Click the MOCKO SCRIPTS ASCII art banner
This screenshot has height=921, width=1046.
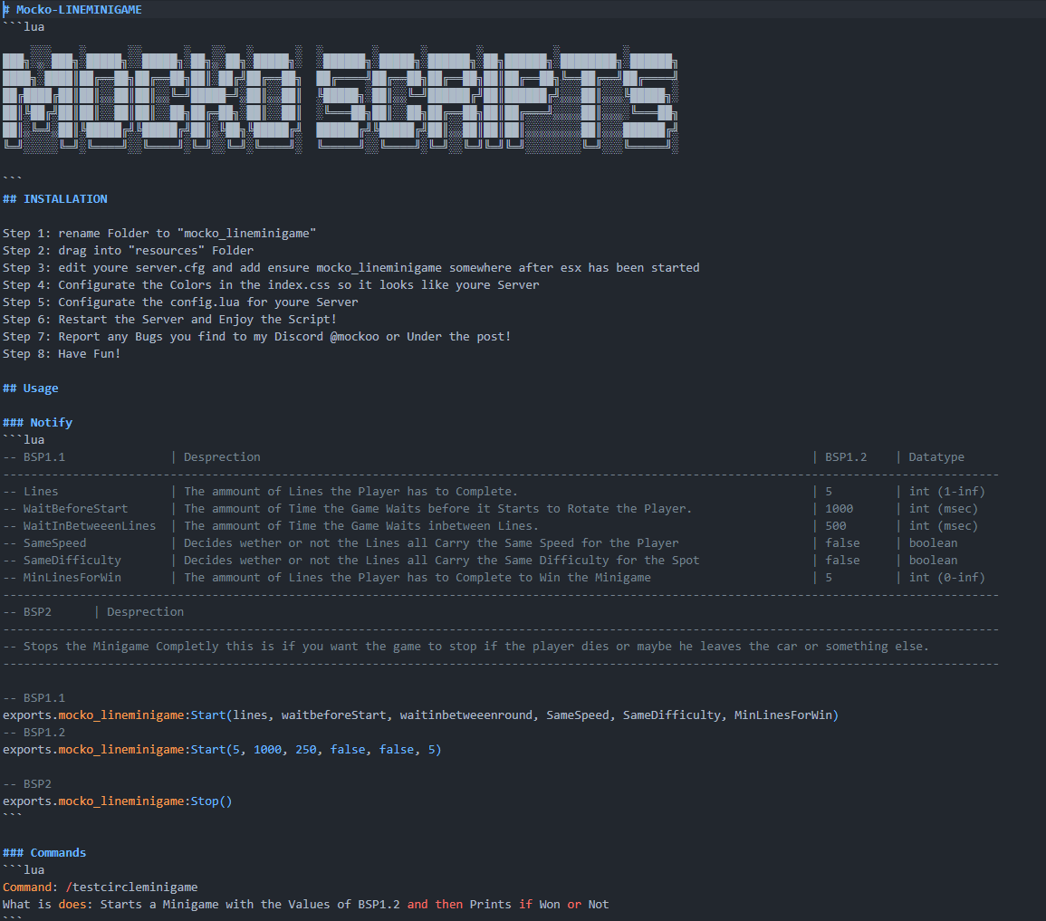click(341, 100)
